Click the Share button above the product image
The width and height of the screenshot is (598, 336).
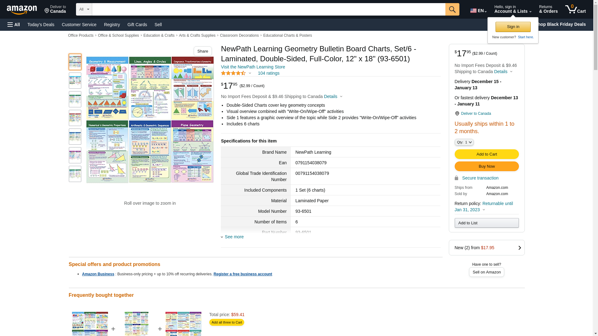tap(202, 51)
